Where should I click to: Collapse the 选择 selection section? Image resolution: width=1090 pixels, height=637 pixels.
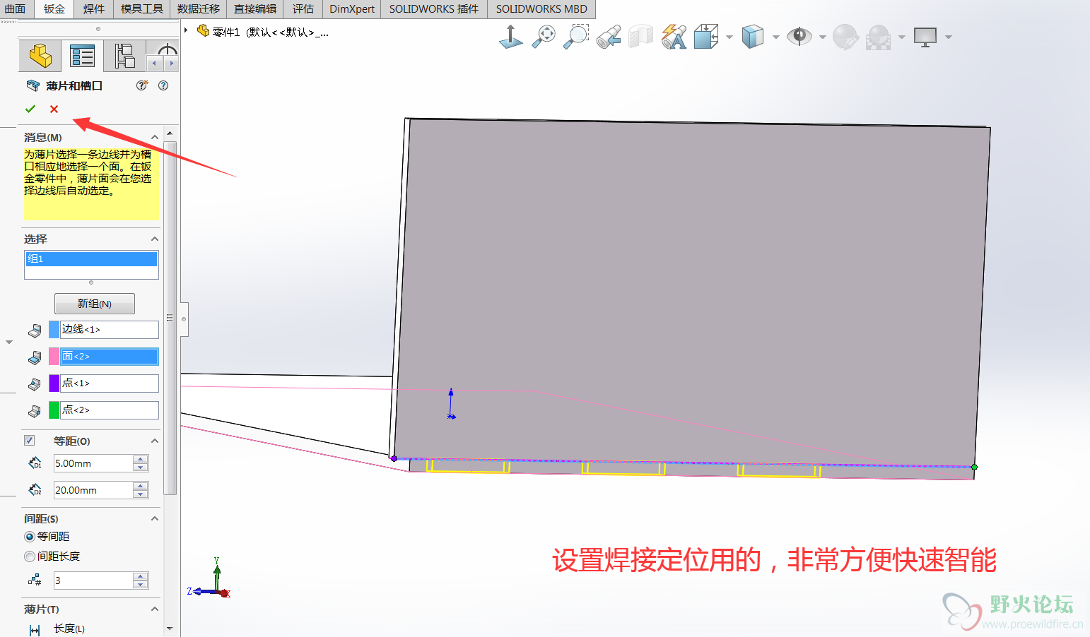tap(155, 239)
